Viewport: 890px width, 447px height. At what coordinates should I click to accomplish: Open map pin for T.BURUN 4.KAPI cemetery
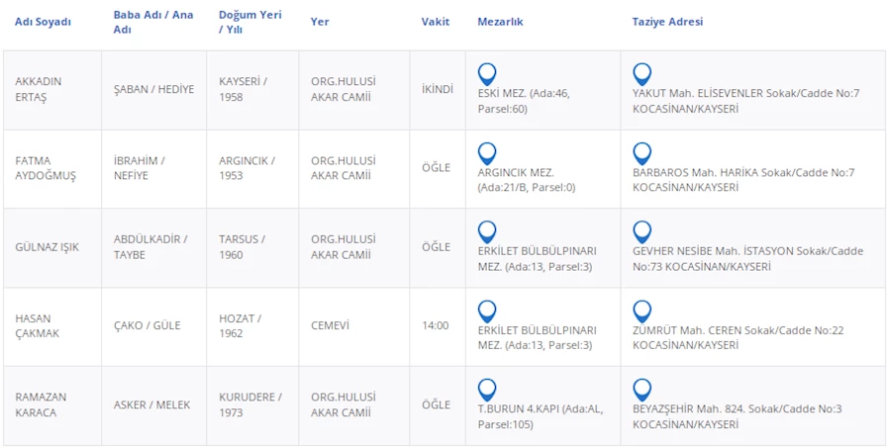tap(487, 390)
